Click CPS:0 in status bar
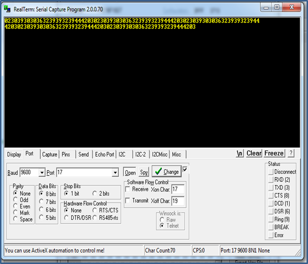The image size is (308, 264). click(199, 250)
